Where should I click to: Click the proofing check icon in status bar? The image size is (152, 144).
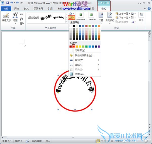pos(27,141)
